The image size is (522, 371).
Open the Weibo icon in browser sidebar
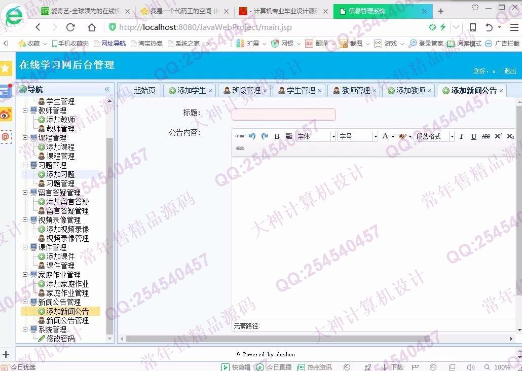[x=6, y=114]
